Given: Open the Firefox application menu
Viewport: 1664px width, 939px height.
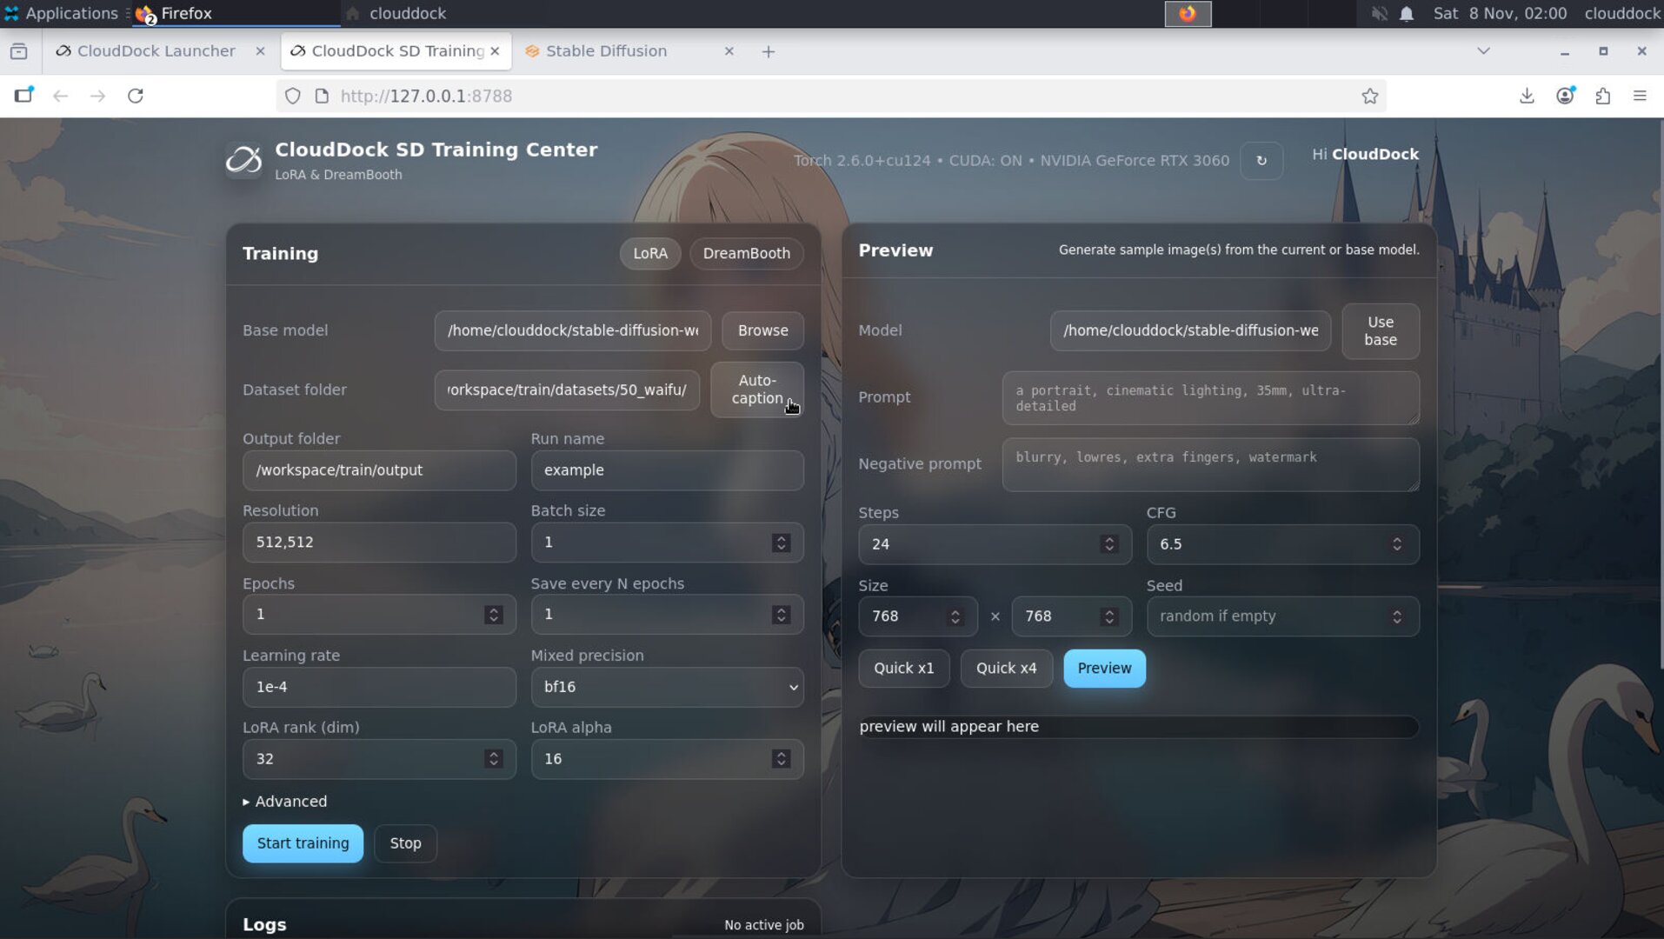Looking at the screenshot, I should click(1641, 96).
